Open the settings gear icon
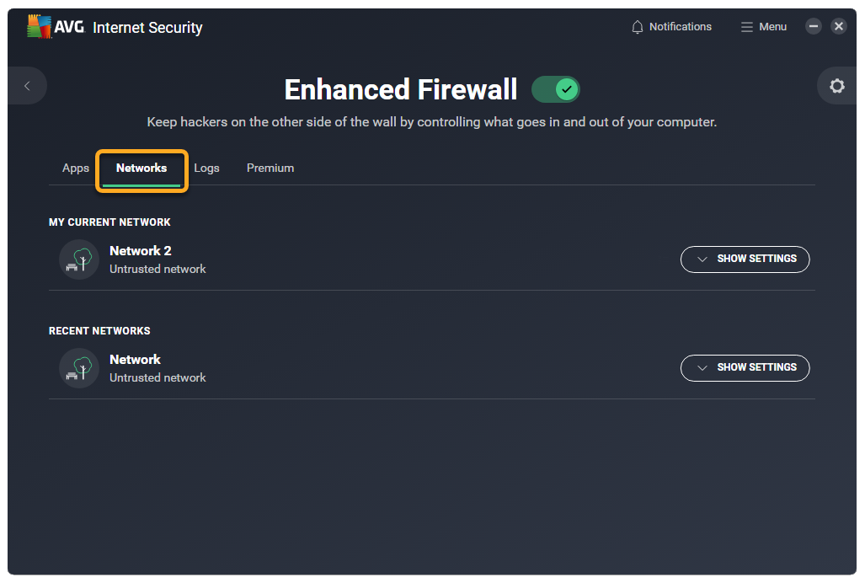The height and width of the screenshot is (583, 865). click(836, 86)
